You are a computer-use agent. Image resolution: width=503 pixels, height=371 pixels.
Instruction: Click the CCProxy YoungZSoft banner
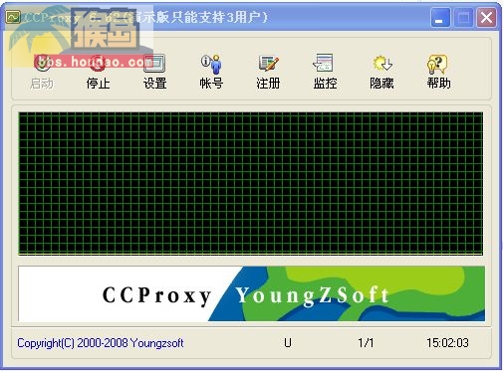point(251,293)
